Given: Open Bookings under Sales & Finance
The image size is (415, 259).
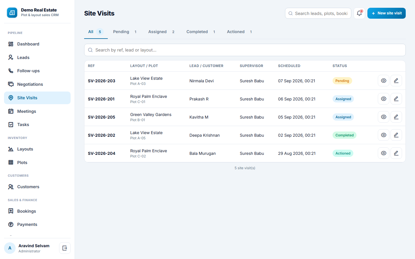Looking at the screenshot, I should 37,211.
